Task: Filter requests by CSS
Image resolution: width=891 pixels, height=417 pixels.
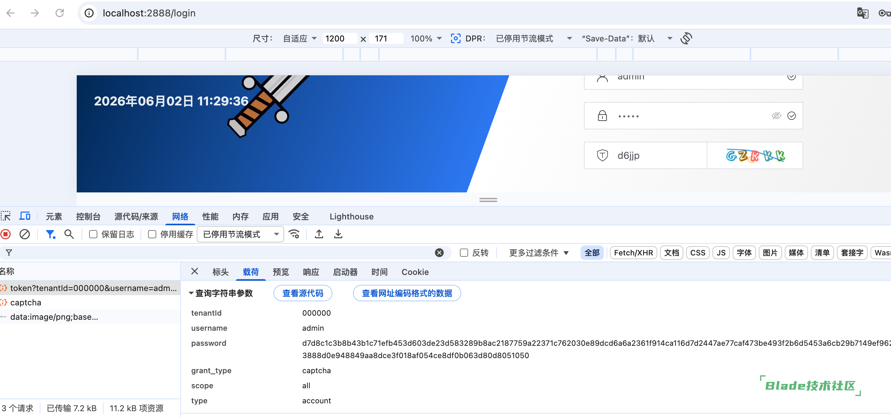Action: click(698, 253)
